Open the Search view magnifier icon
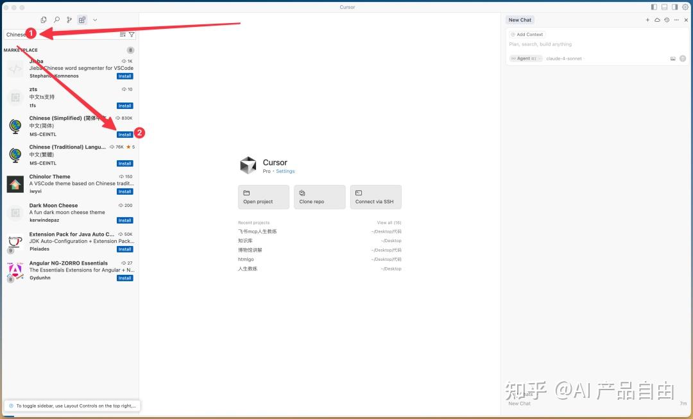Viewport: 693px width, 419px height. click(56, 20)
